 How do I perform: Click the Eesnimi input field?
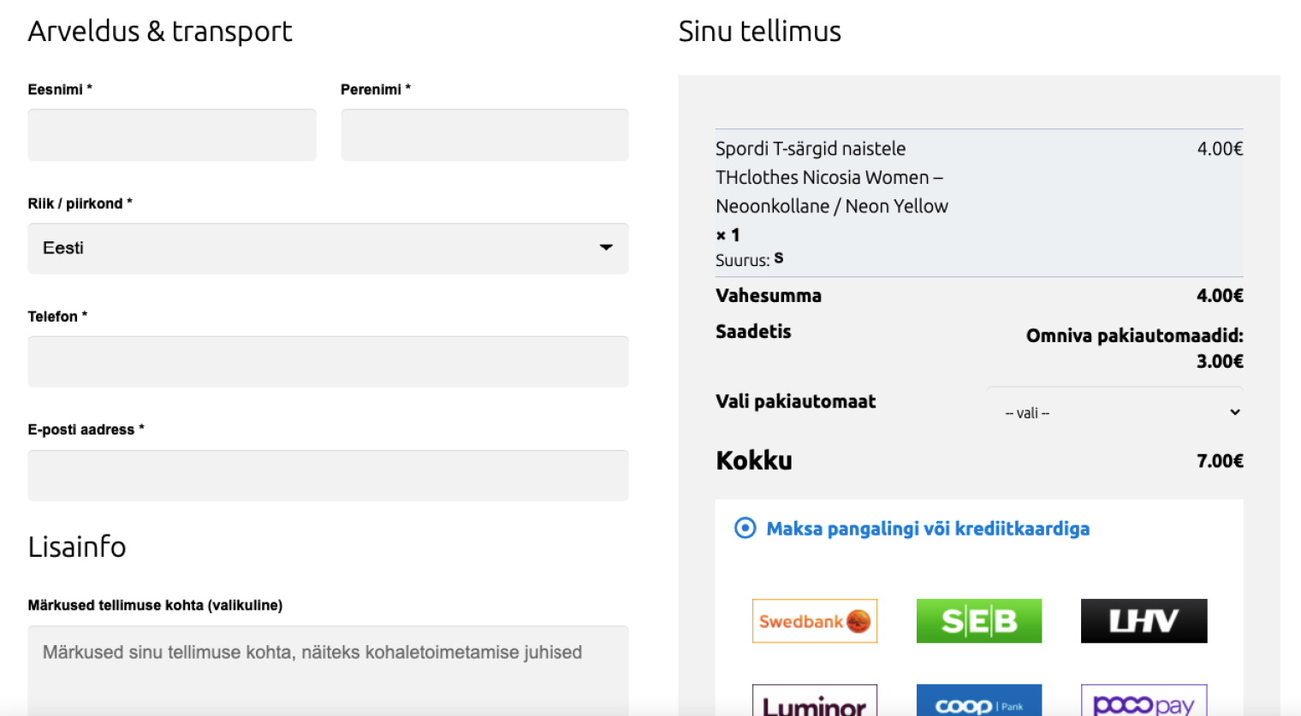tap(171, 134)
